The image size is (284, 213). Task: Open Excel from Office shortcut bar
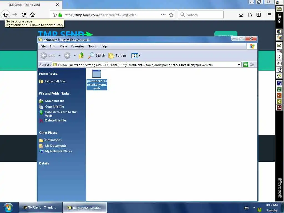(x=279, y=89)
